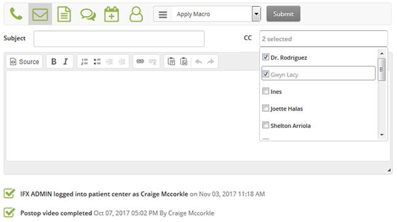Toggle bold formatting
The image size is (397, 222).
click(54, 62)
